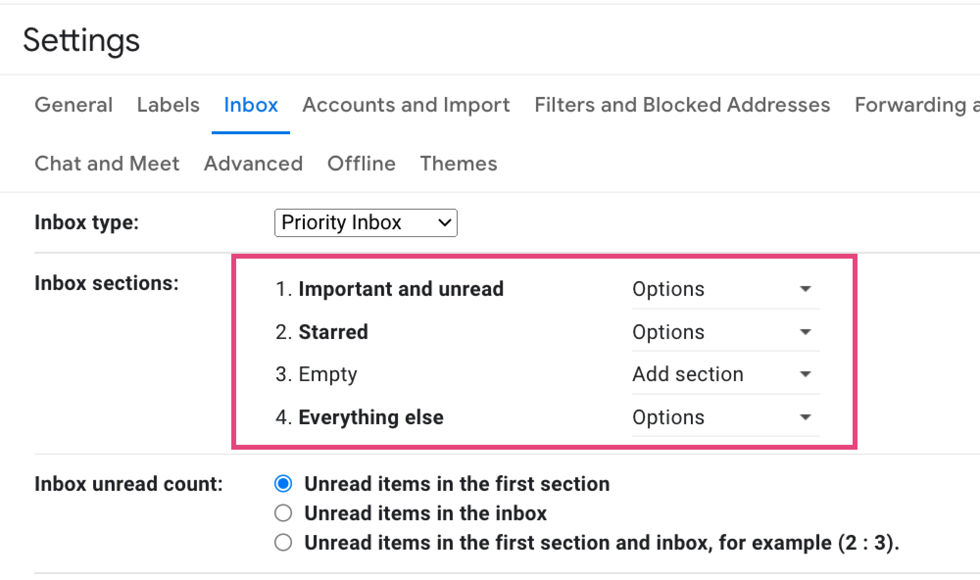Image resolution: width=980 pixels, height=580 pixels.
Task: Click the Priority Inbox chevron arrow
Action: click(444, 223)
